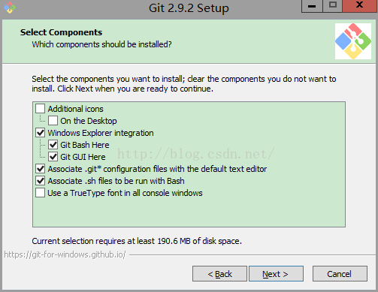Click the Git icon in title bar
Viewport: 378px width, 292px height.
[10, 8]
